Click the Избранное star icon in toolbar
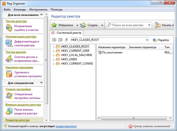This screenshot has width=177, height=131. (54, 25)
